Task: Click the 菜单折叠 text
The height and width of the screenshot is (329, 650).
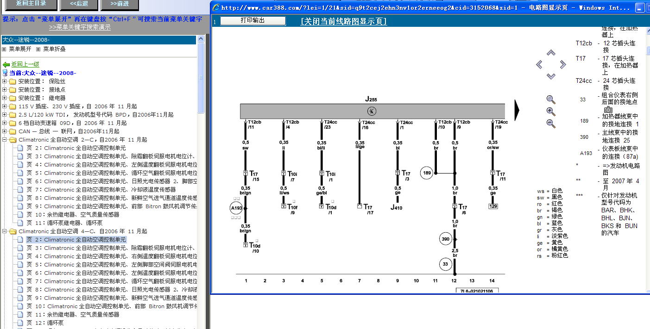Action: 54,49
